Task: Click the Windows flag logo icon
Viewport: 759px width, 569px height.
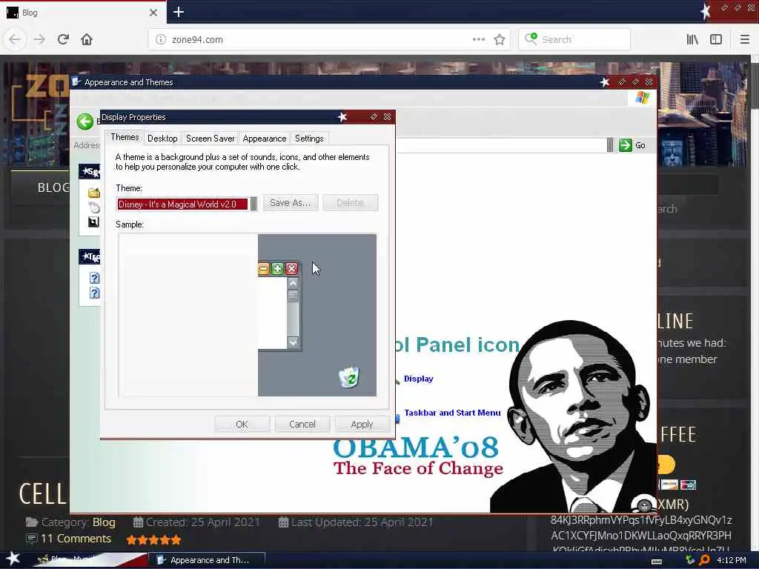Action: tap(643, 98)
